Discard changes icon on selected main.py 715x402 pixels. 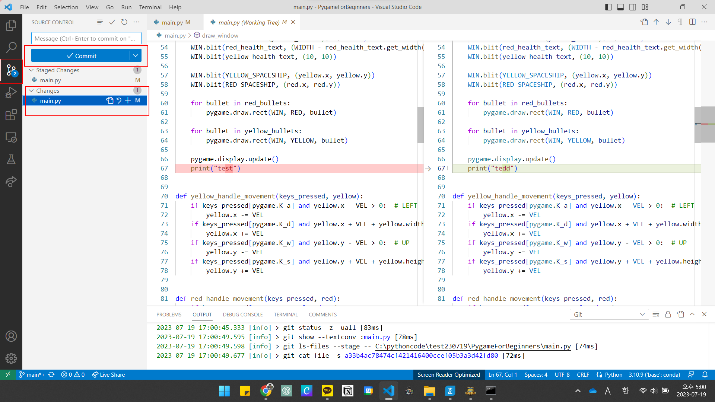pos(119,100)
